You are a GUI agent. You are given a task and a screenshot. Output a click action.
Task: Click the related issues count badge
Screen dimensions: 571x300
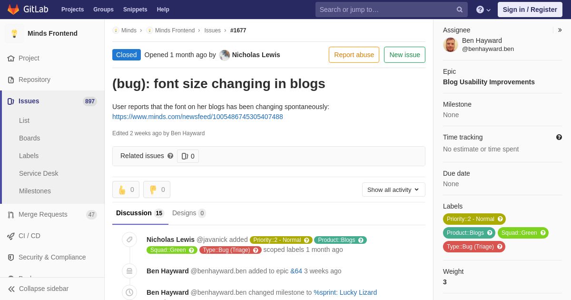pyautogui.click(x=188, y=156)
